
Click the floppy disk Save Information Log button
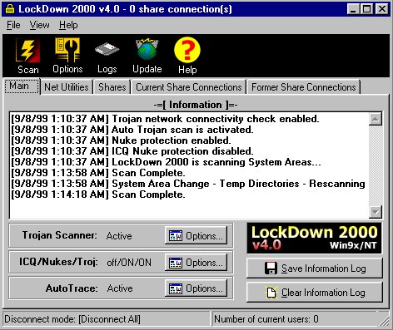tap(315, 268)
